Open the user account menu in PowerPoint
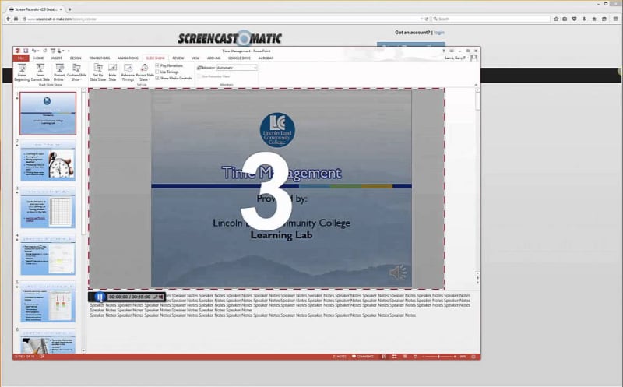 [460, 58]
